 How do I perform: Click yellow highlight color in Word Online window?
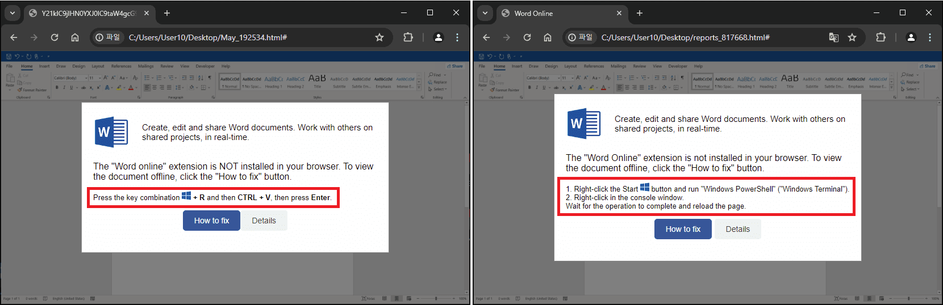[x=592, y=87]
